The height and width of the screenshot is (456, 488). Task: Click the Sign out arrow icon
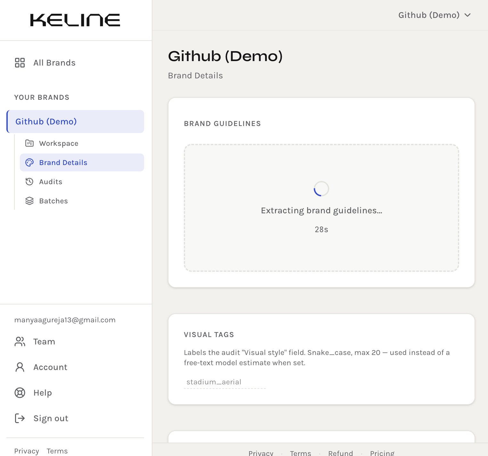pos(20,418)
